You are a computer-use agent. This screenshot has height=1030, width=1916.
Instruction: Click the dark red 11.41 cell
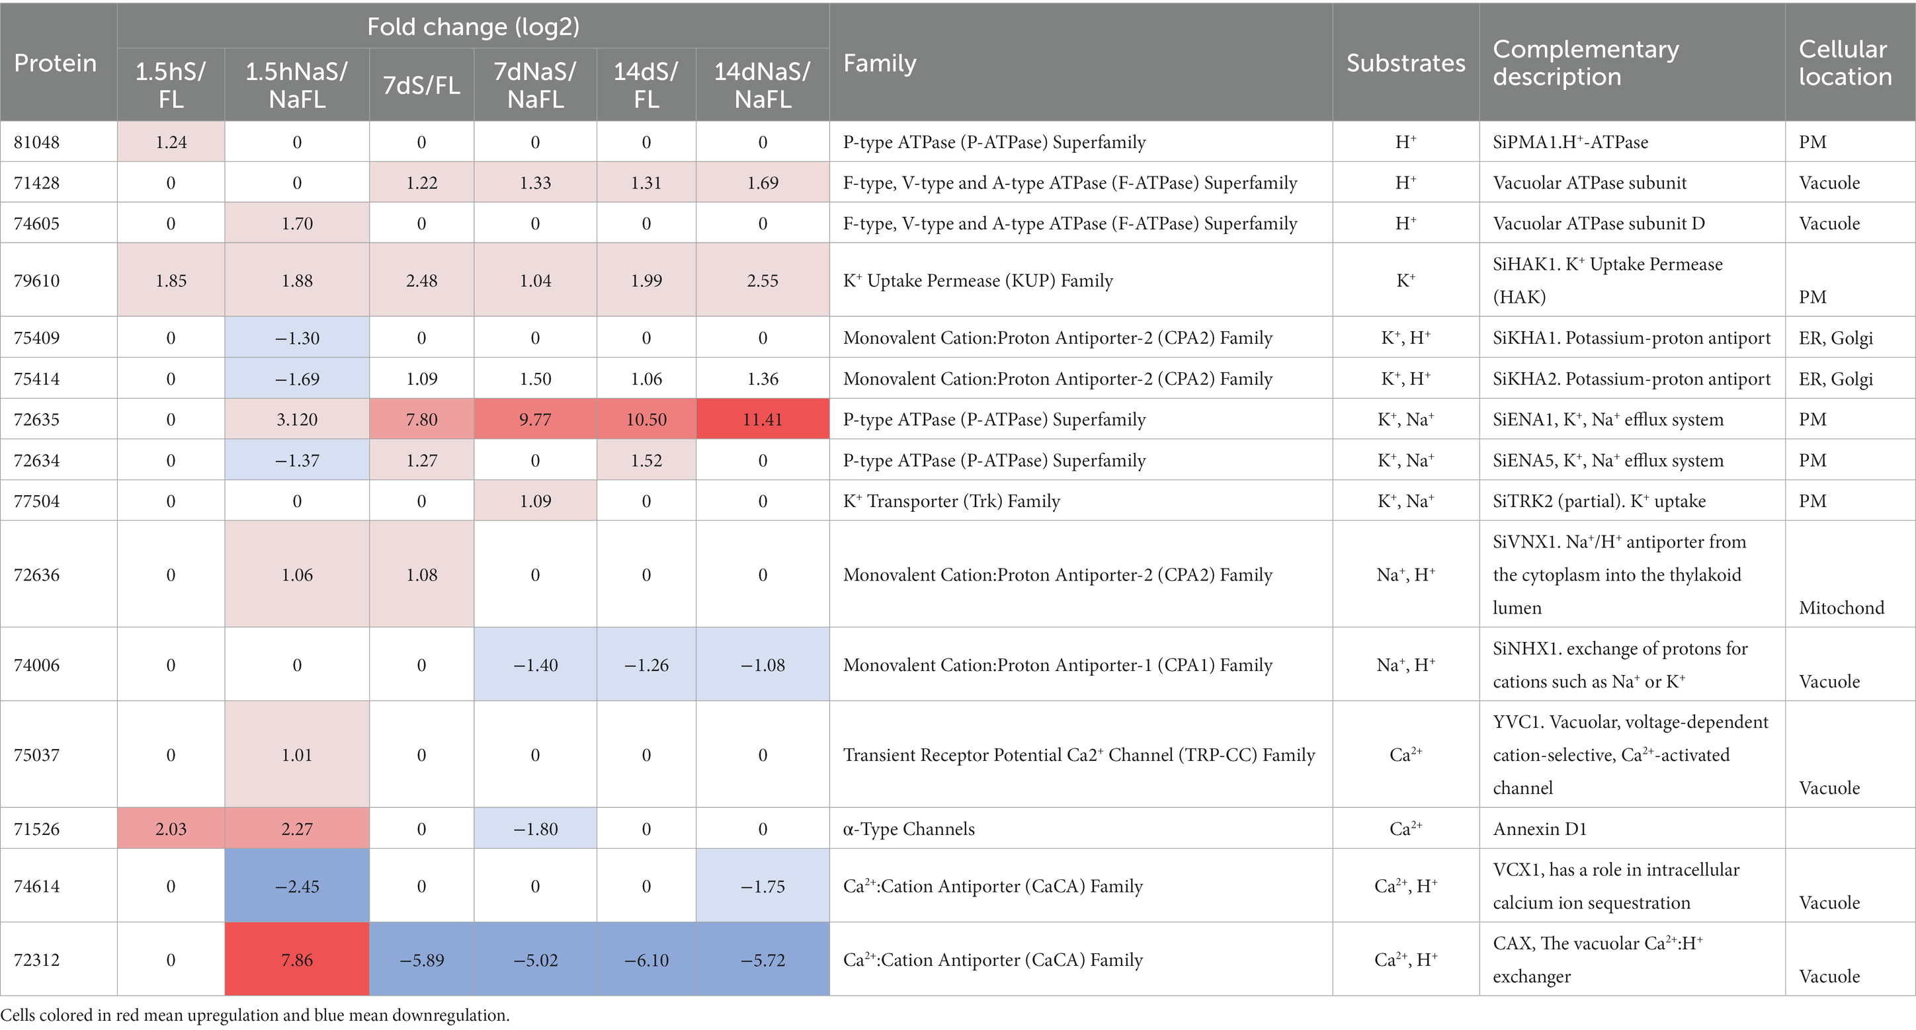(763, 419)
